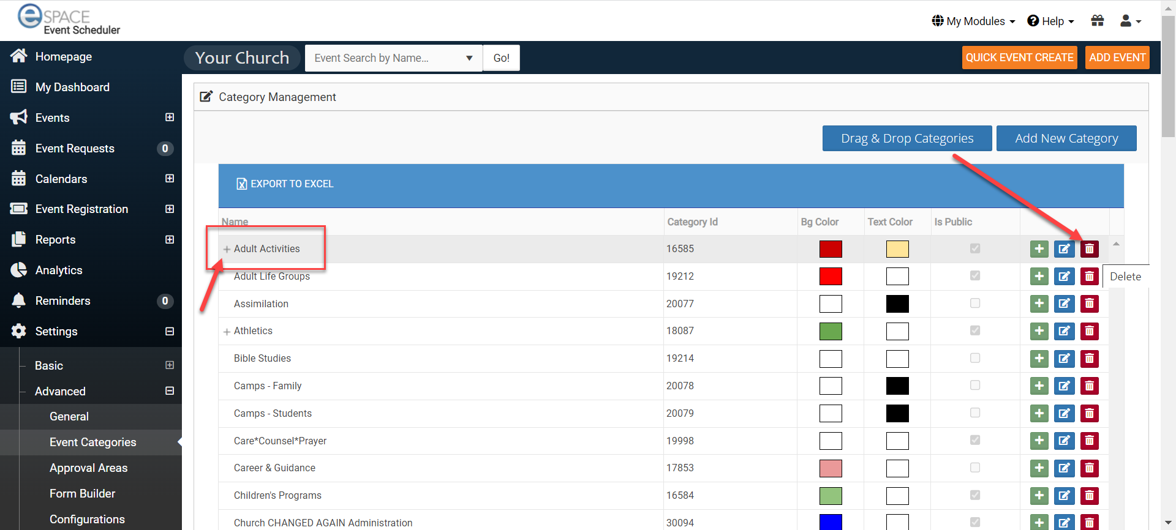Click the Go! search button

[x=501, y=58]
